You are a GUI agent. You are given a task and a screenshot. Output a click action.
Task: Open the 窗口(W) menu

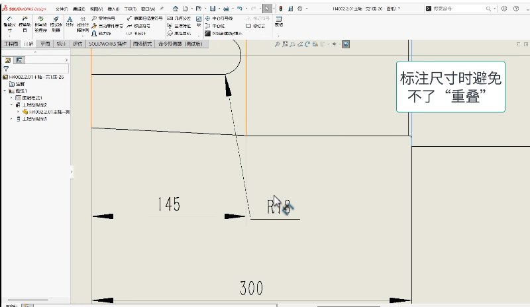pyautogui.click(x=148, y=9)
